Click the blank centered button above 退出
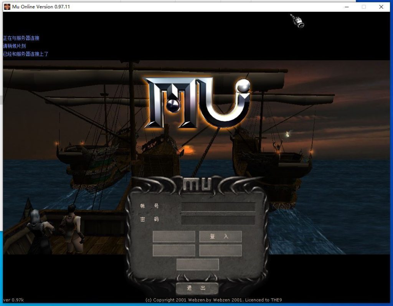 click(197, 265)
